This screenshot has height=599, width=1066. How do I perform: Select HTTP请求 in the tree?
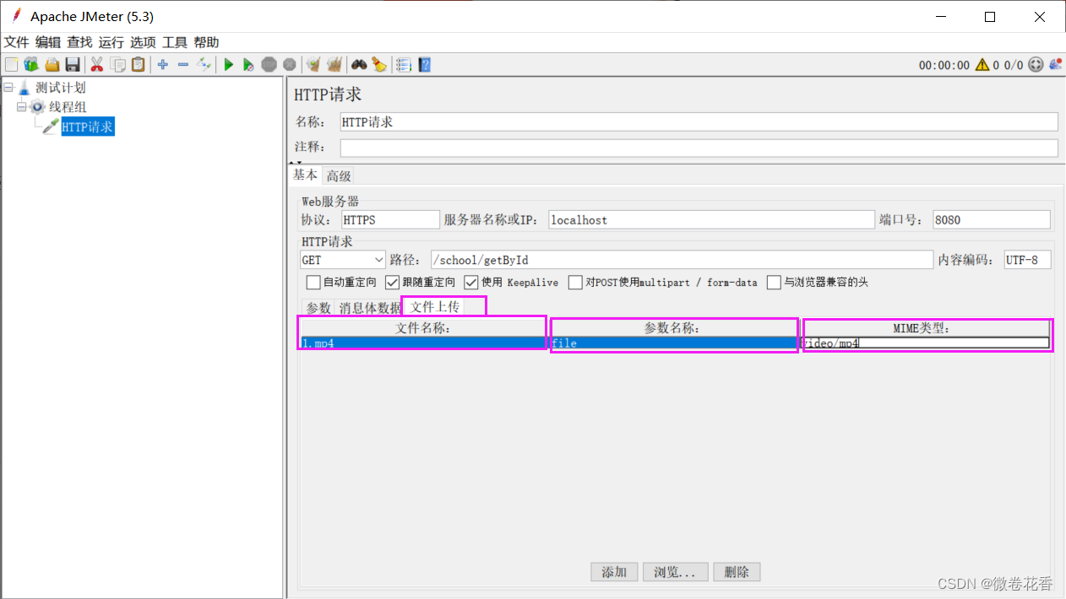87,127
